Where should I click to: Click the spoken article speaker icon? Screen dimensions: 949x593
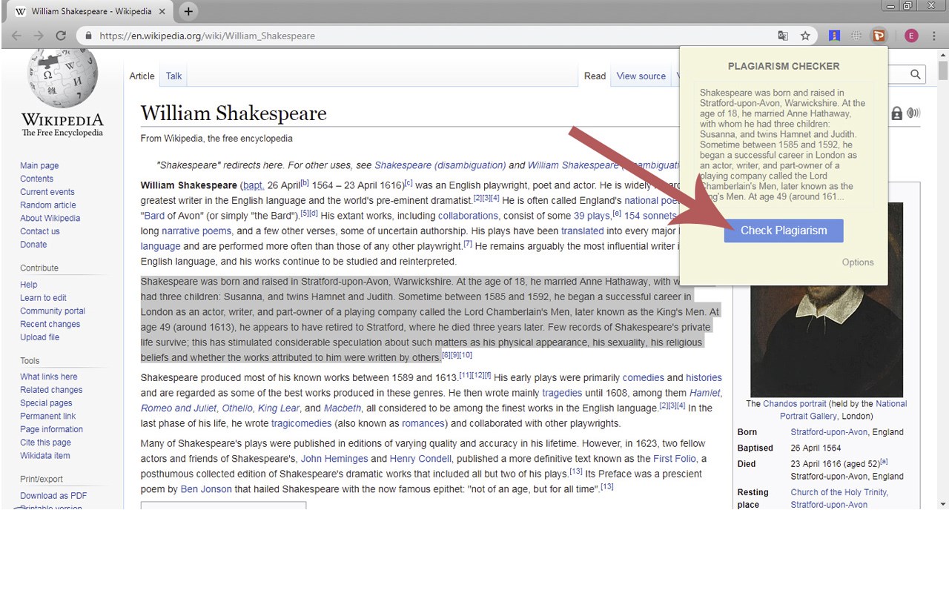(913, 113)
